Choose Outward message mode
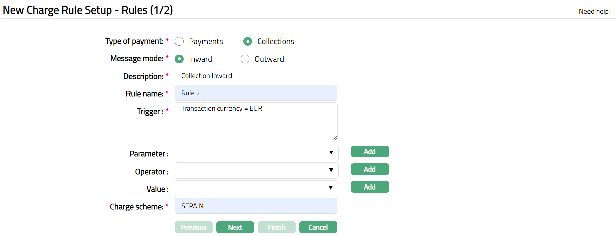The height and width of the screenshot is (236, 616). click(x=245, y=59)
